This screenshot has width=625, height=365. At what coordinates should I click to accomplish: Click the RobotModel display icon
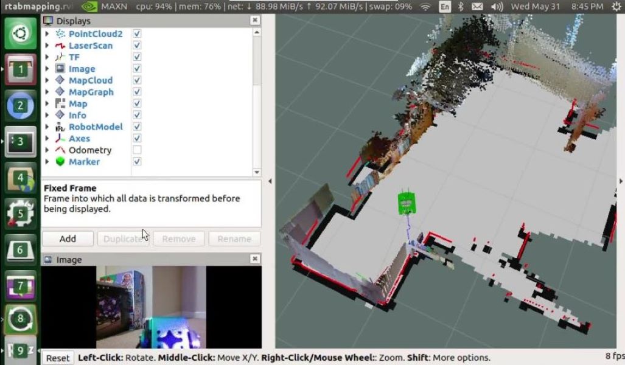pyautogui.click(x=60, y=127)
